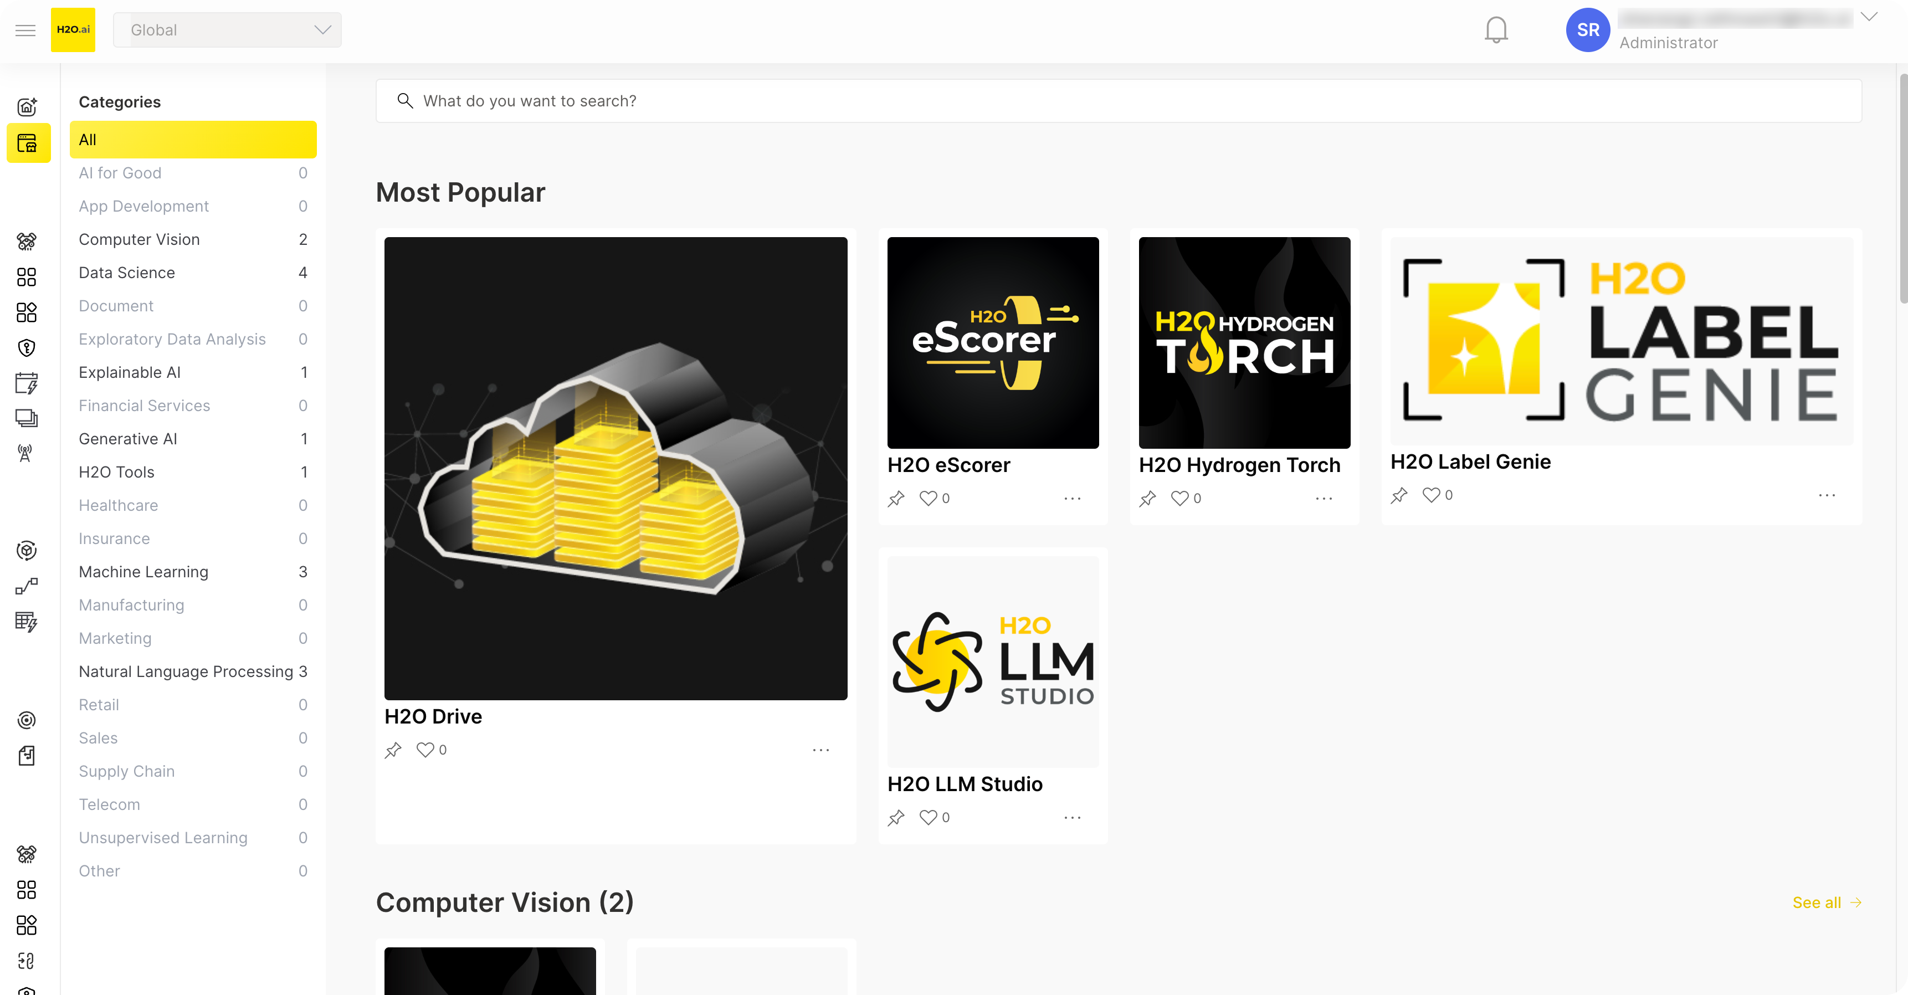Click the H2O LLM Studio title

(x=965, y=784)
